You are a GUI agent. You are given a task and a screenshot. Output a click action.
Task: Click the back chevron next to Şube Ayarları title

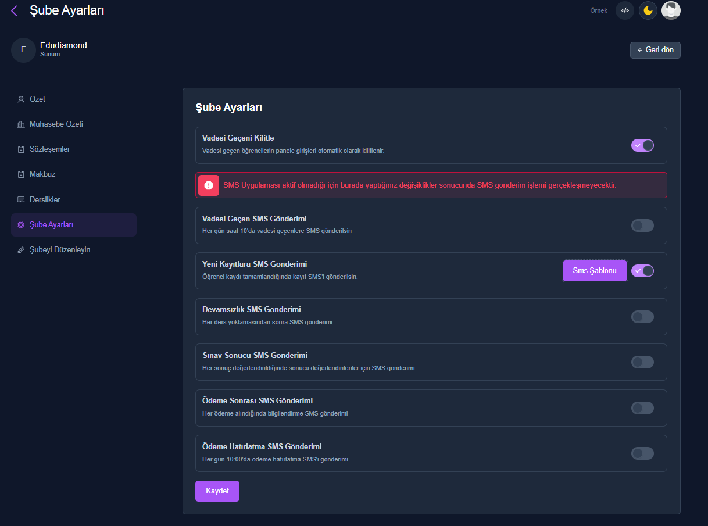pos(14,10)
